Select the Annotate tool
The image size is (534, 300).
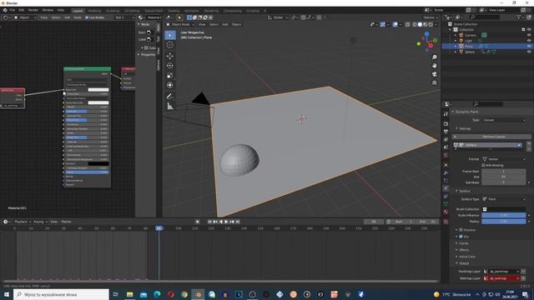[x=170, y=97]
